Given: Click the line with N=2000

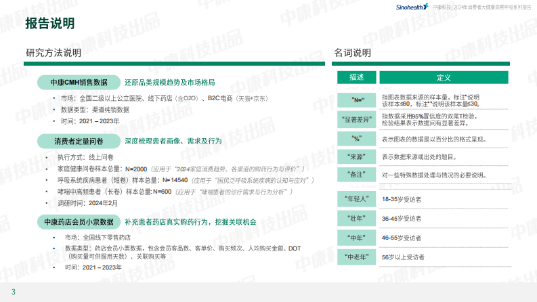Looking at the screenshot, I should click(x=181, y=169).
